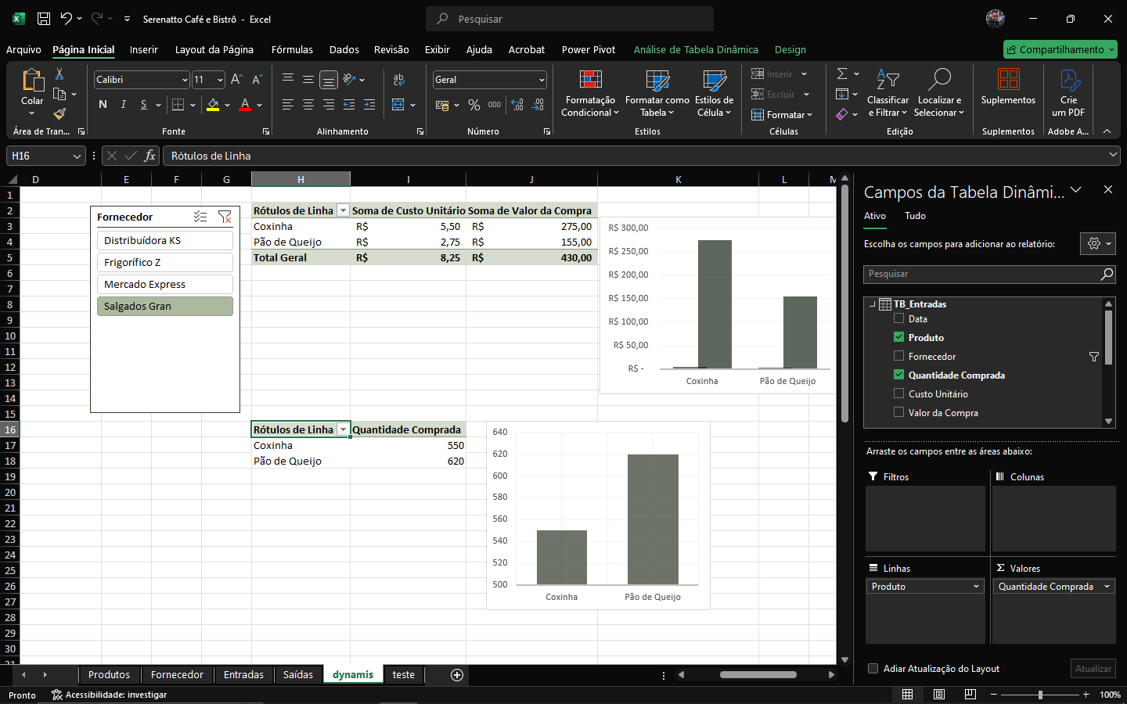Open the Name Box dropdown arrow
This screenshot has height=704, width=1127.
(77, 156)
